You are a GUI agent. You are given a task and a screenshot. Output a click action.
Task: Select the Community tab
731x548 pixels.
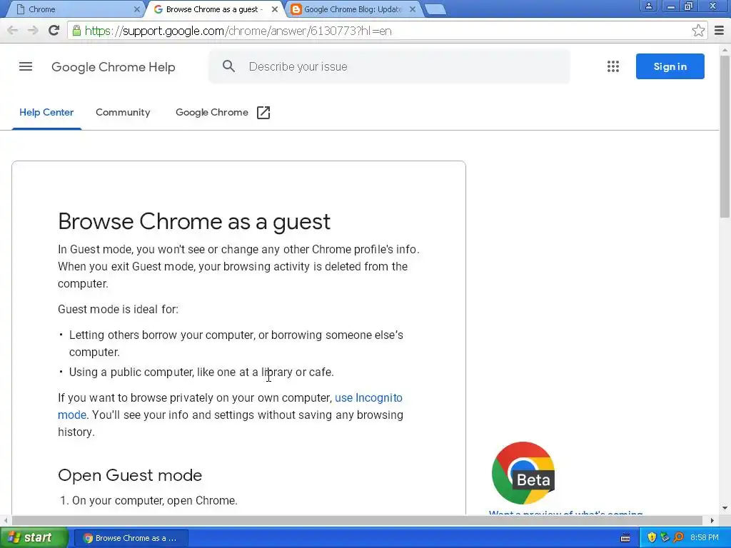(123, 112)
